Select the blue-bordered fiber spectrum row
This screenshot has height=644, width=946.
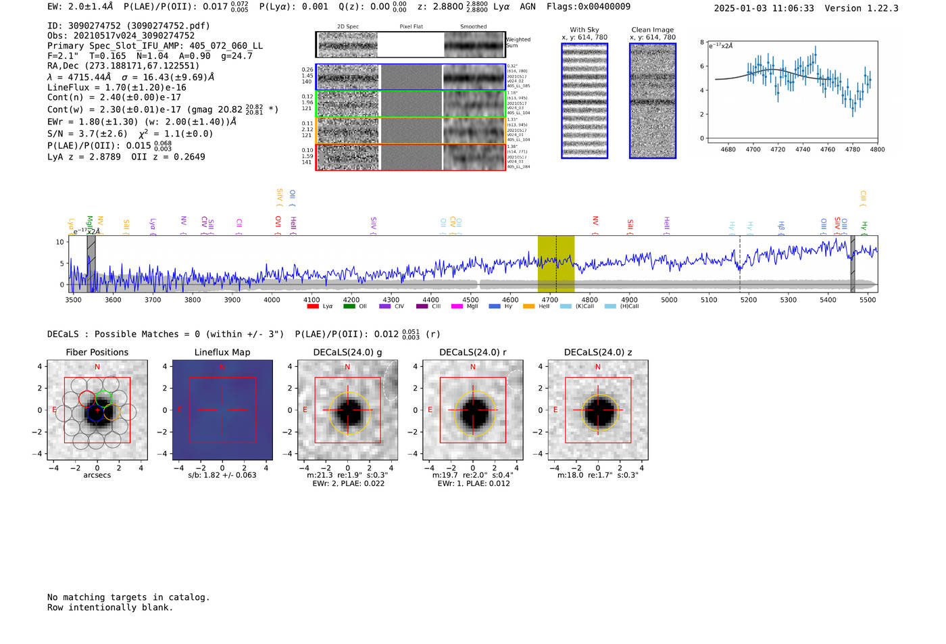coord(410,78)
